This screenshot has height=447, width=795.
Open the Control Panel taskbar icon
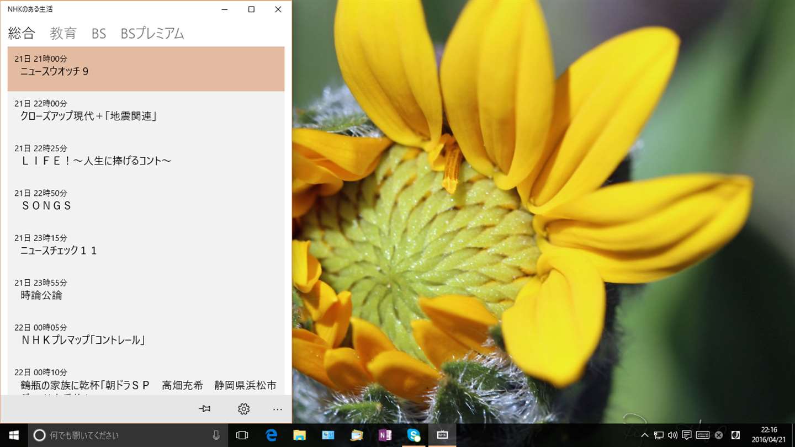[x=328, y=435]
